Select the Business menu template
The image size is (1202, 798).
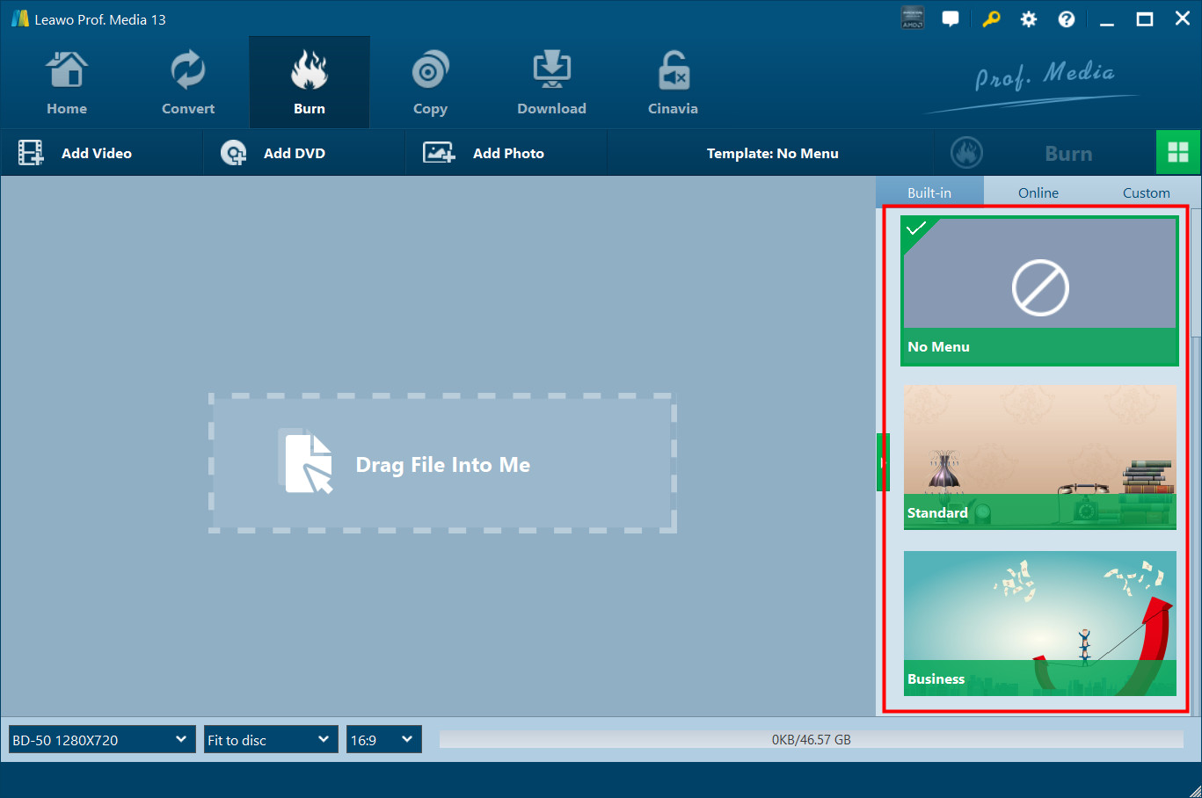click(1039, 623)
